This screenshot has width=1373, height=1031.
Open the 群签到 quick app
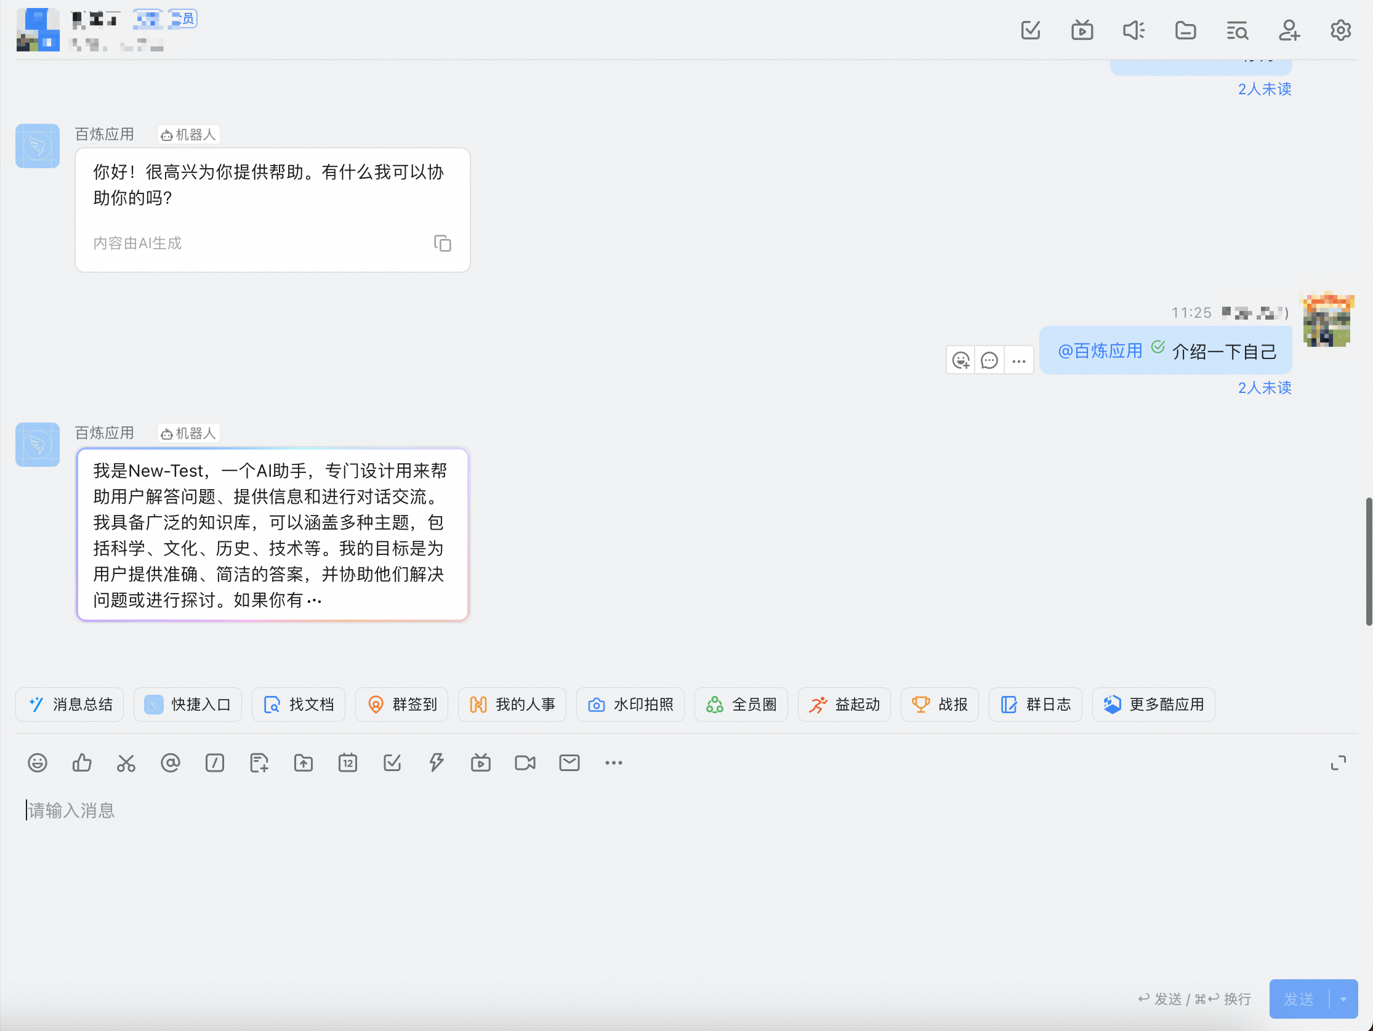402,705
